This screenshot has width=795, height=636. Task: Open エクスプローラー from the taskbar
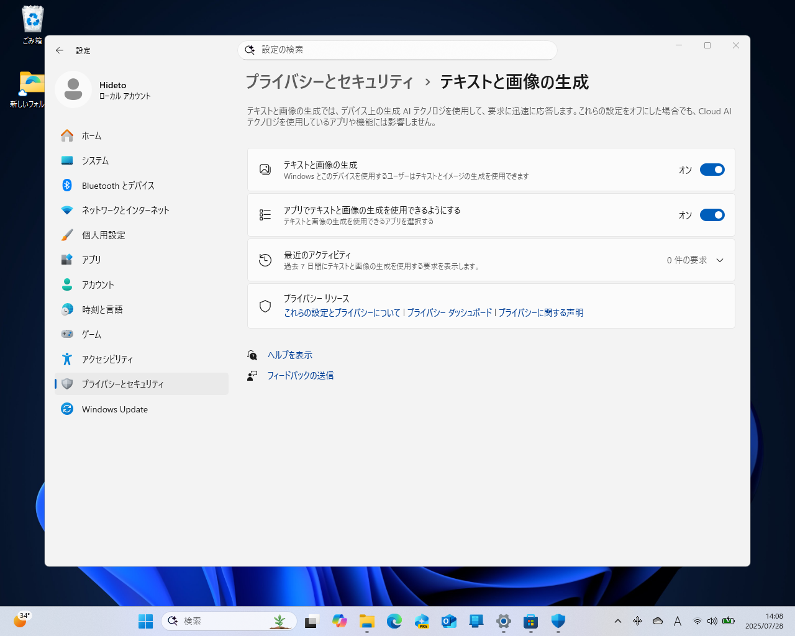point(367,620)
